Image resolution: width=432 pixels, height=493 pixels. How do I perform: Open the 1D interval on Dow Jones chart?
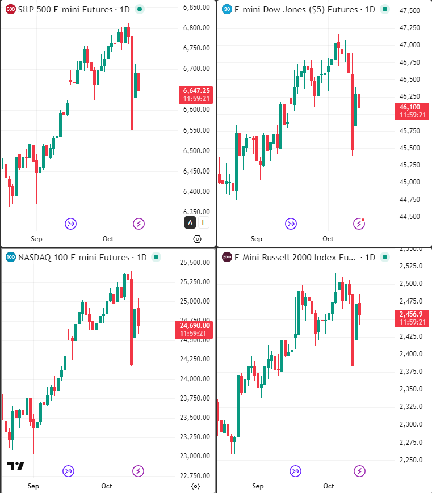[x=370, y=10]
